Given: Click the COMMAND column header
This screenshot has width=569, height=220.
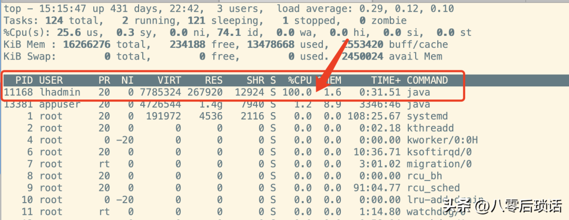Looking at the screenshot, I should 427,79.
